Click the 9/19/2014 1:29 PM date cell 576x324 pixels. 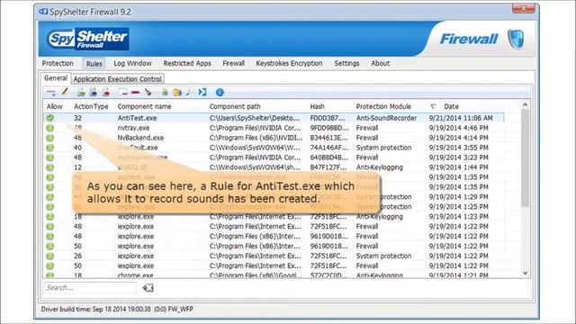(x=458, y=197)
